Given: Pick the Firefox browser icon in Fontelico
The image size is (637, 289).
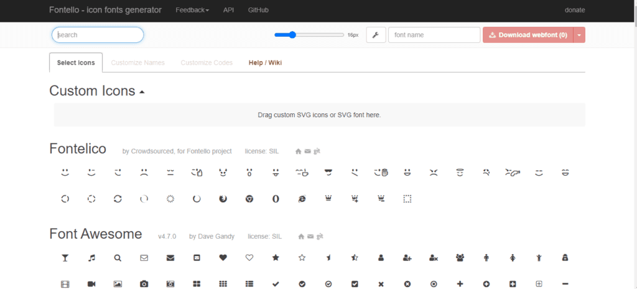Looking at the screenshot, I should [223, 199].
